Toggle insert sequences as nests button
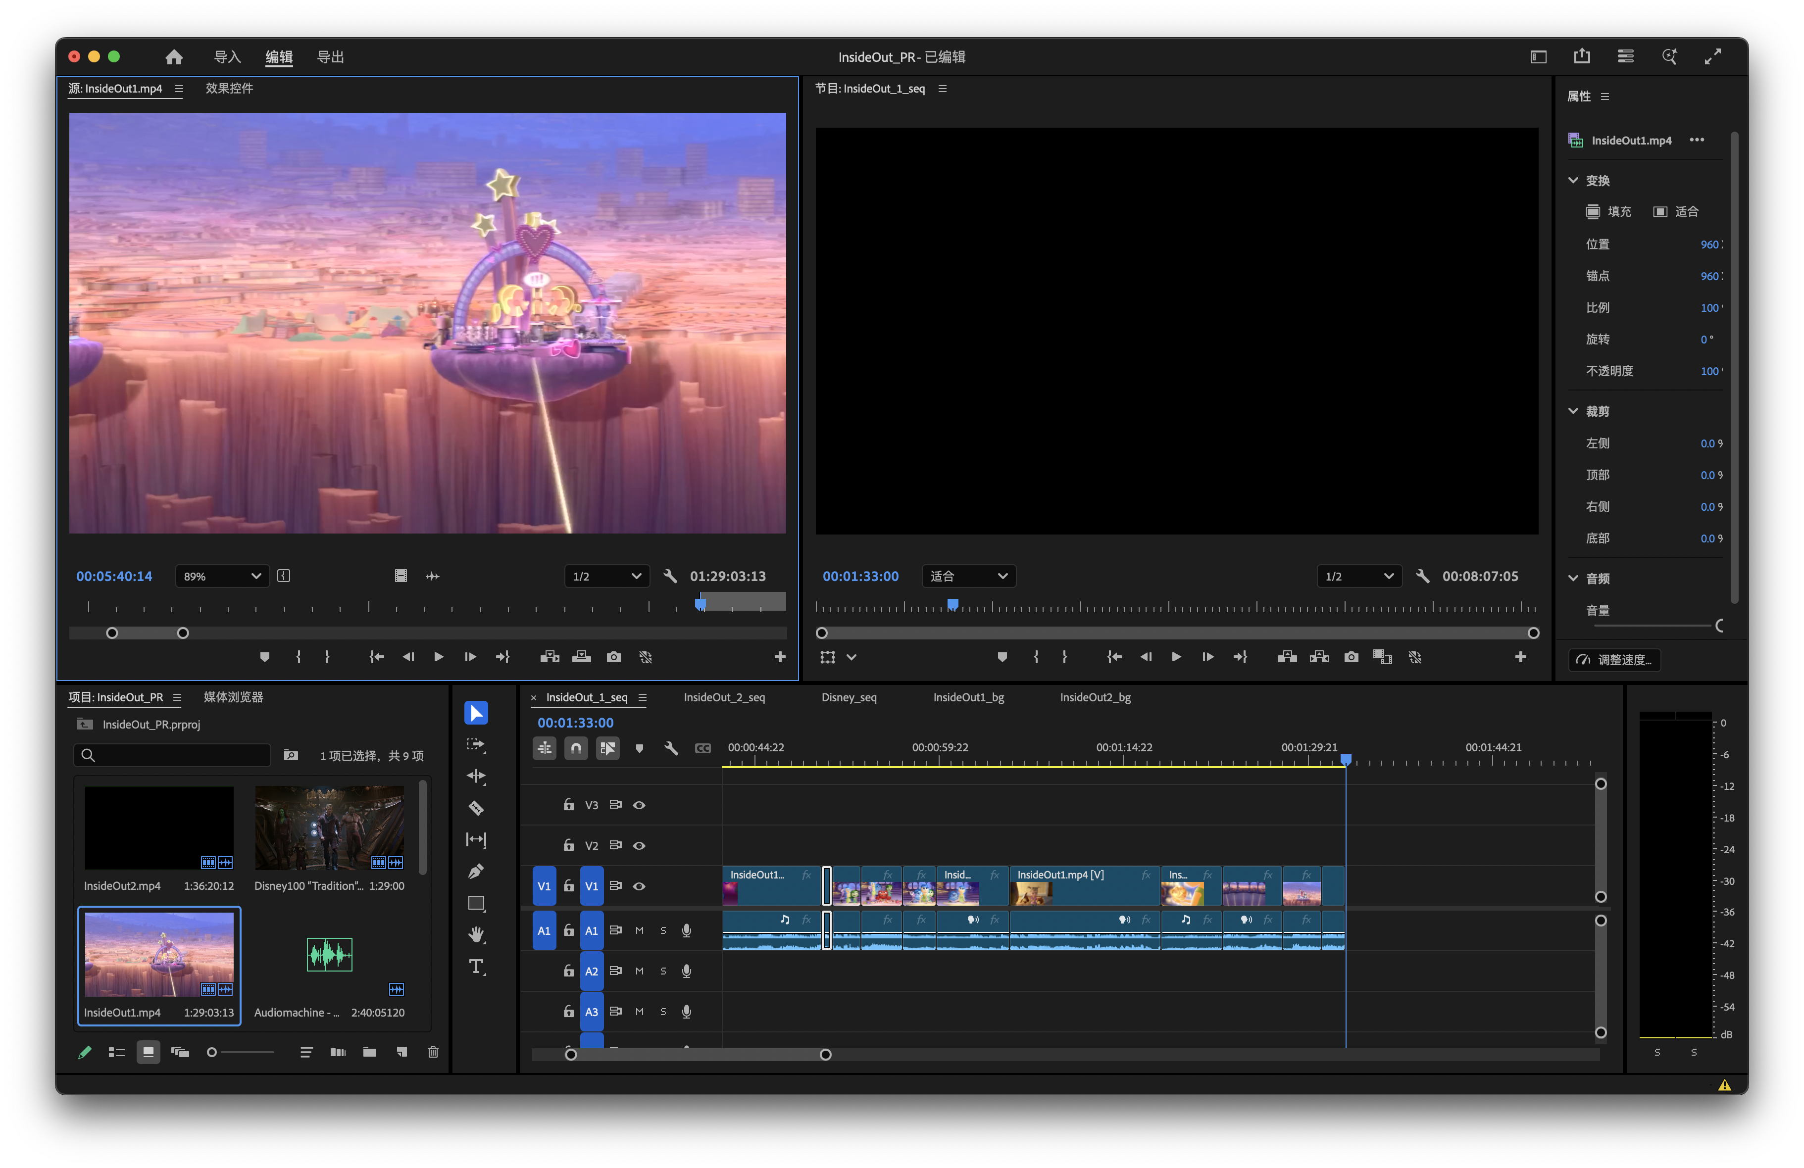The width and height of the screenshot is (1804, 1168). [x=544, y=748]
